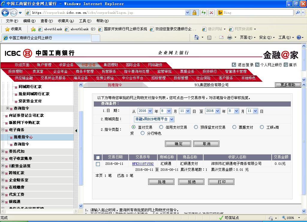Click the Print icon in command bar
Screen dimensions: 307x222
click(x=229, y=37)
